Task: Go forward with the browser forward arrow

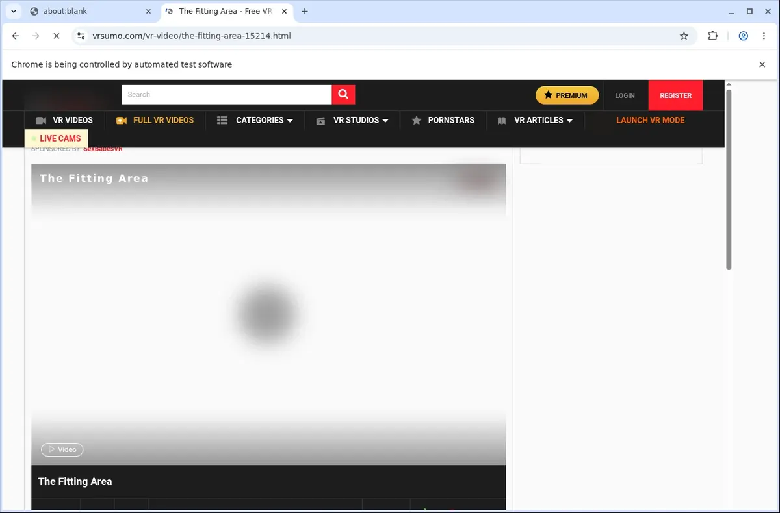Action: [36, 36]
